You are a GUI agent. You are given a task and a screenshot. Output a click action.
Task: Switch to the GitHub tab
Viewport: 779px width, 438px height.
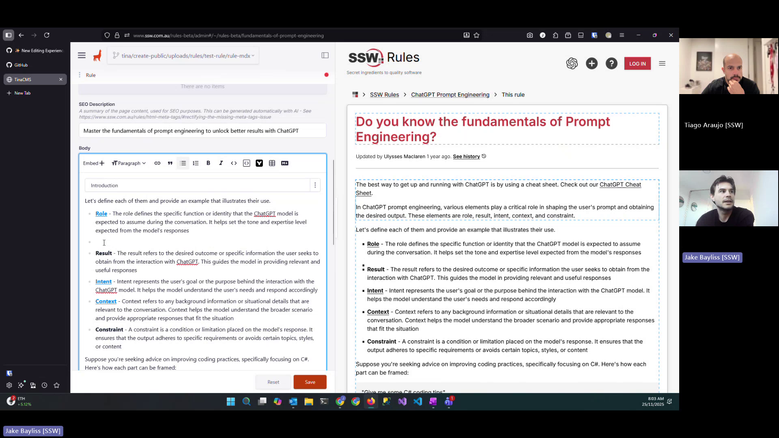pos(35,65)
